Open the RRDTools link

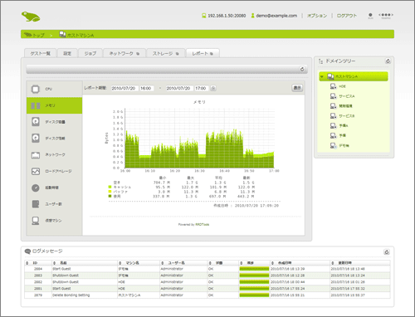tap(203, 224)
